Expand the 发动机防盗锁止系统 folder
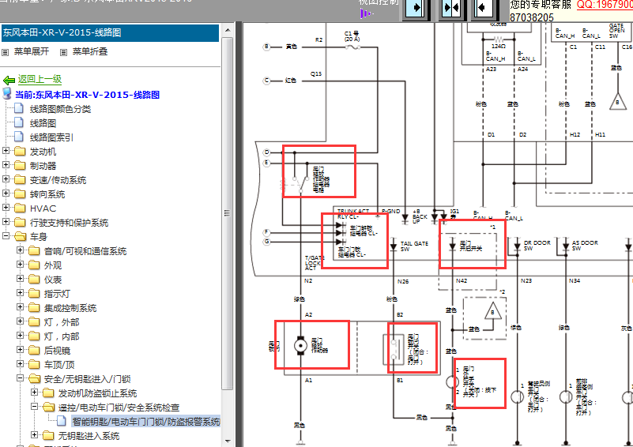Screen dimensions: 633x447 [x=34, y=393]
